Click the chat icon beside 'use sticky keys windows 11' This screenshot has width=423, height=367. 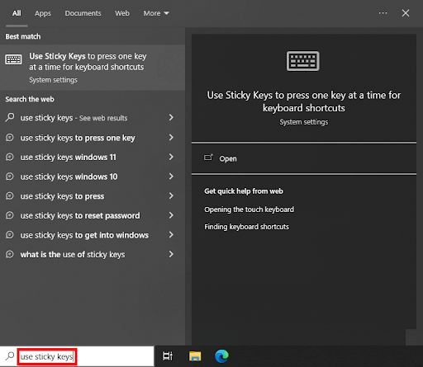pos(10,157)
